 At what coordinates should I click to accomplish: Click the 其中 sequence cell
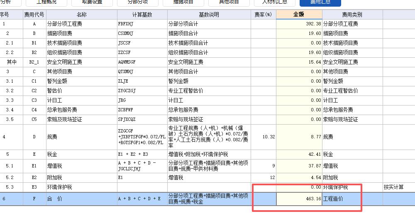click(x=11, y=62)
